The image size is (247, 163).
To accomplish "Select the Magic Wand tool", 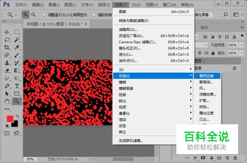I will click(17, 40).
